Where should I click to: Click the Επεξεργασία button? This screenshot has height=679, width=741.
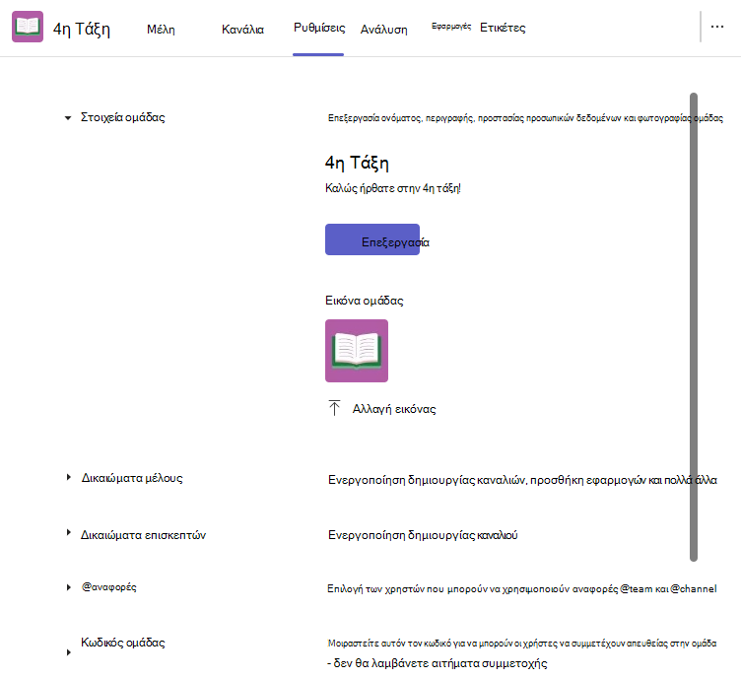pos(372,239)
